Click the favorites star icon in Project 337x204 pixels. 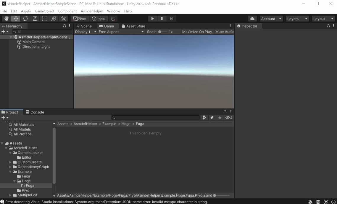pos(220,118)
